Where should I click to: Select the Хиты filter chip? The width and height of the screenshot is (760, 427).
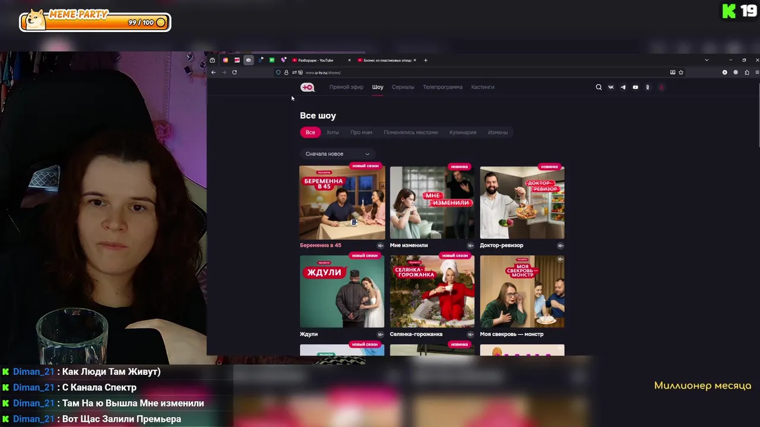(332, 132)
